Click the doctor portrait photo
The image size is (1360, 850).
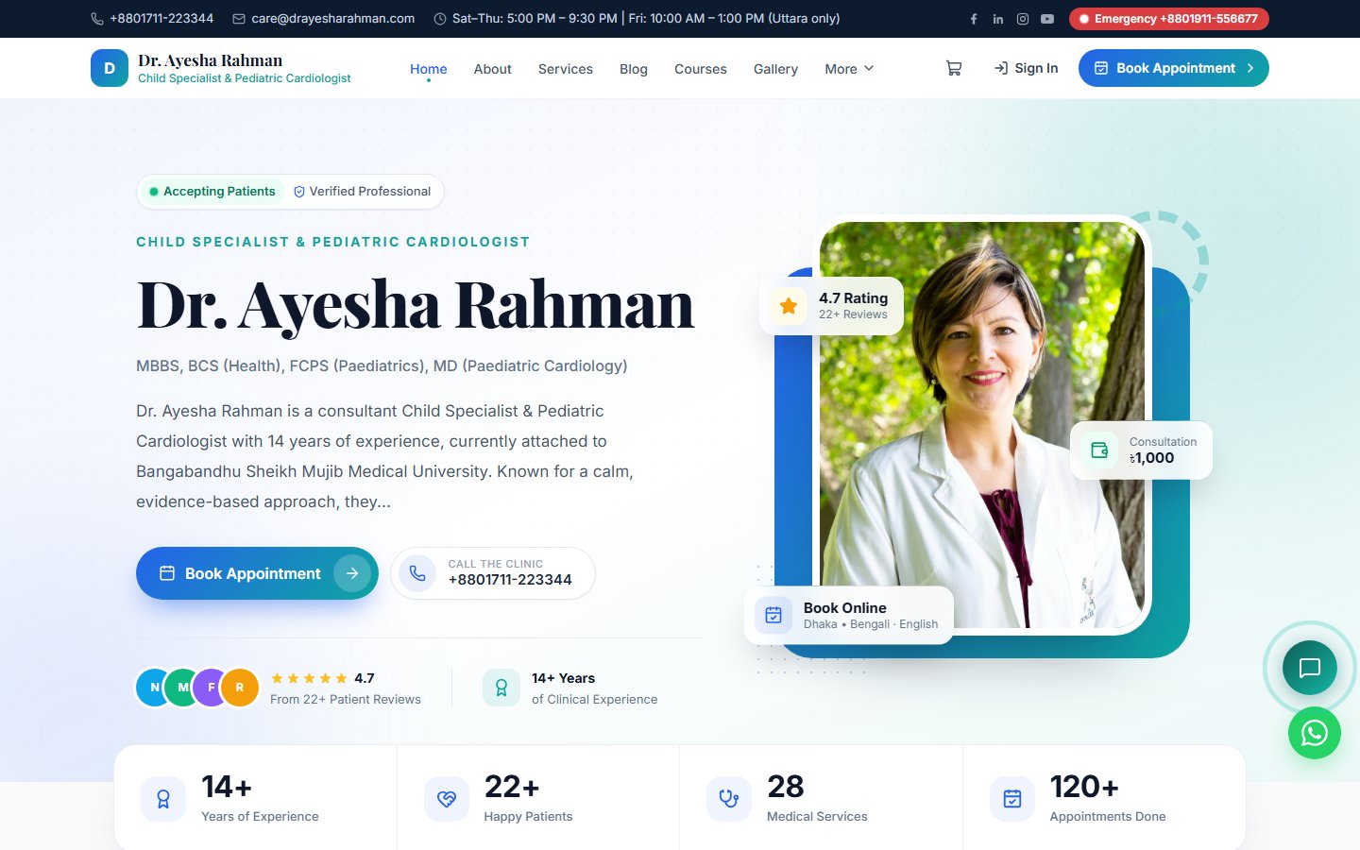(x=982, y=425)
